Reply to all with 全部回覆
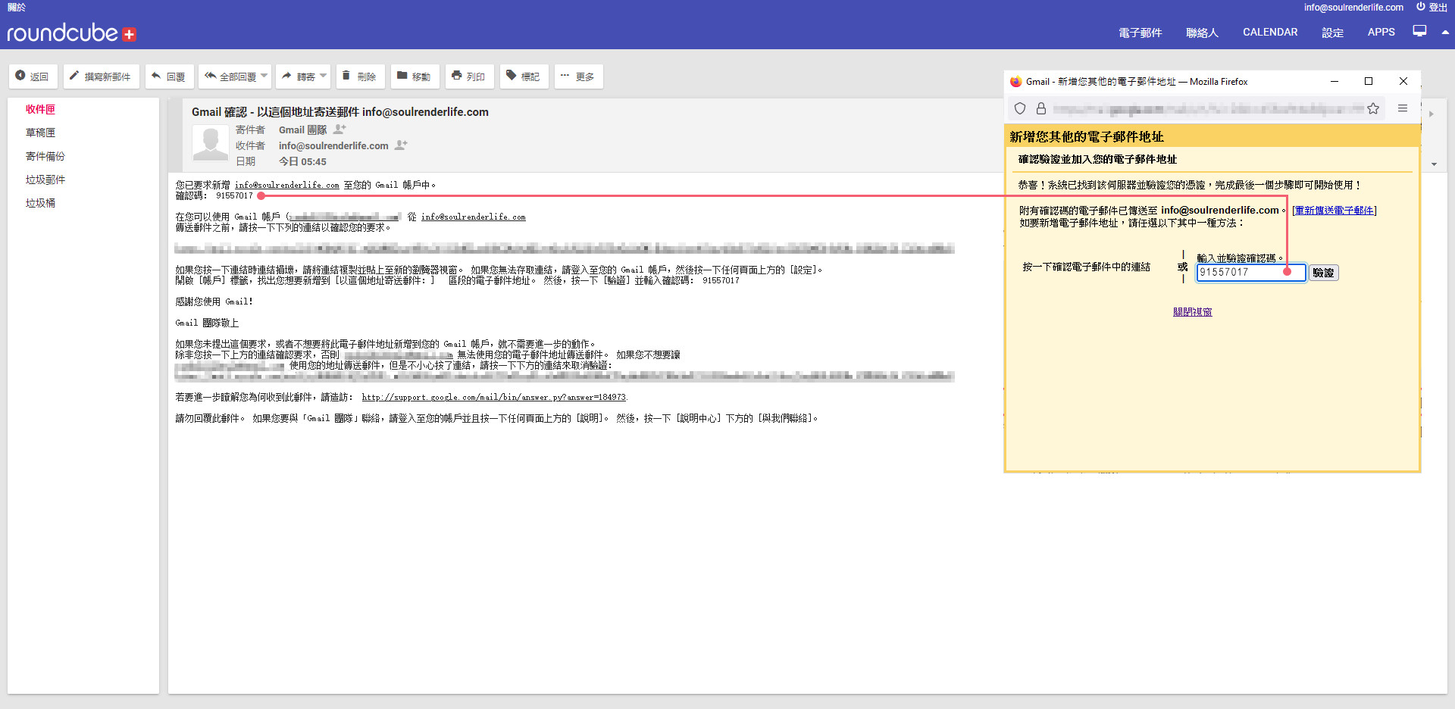The height and width of the screenshot is (709, 1455). coord(230,77)
